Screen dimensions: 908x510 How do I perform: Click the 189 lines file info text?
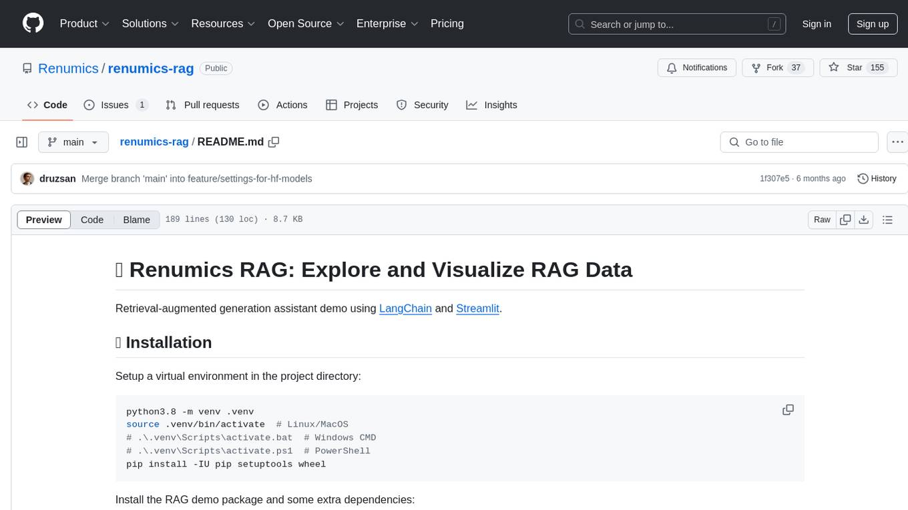click(234, 220)
